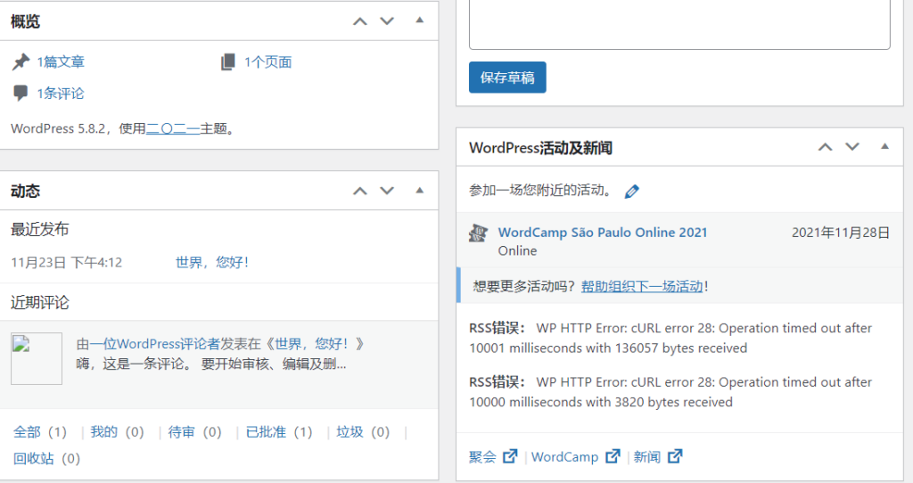Viewport: 913px width, 483px height.
Task: Open the 帮助组织下一场活动 link
Action: (x=642, y=286)
